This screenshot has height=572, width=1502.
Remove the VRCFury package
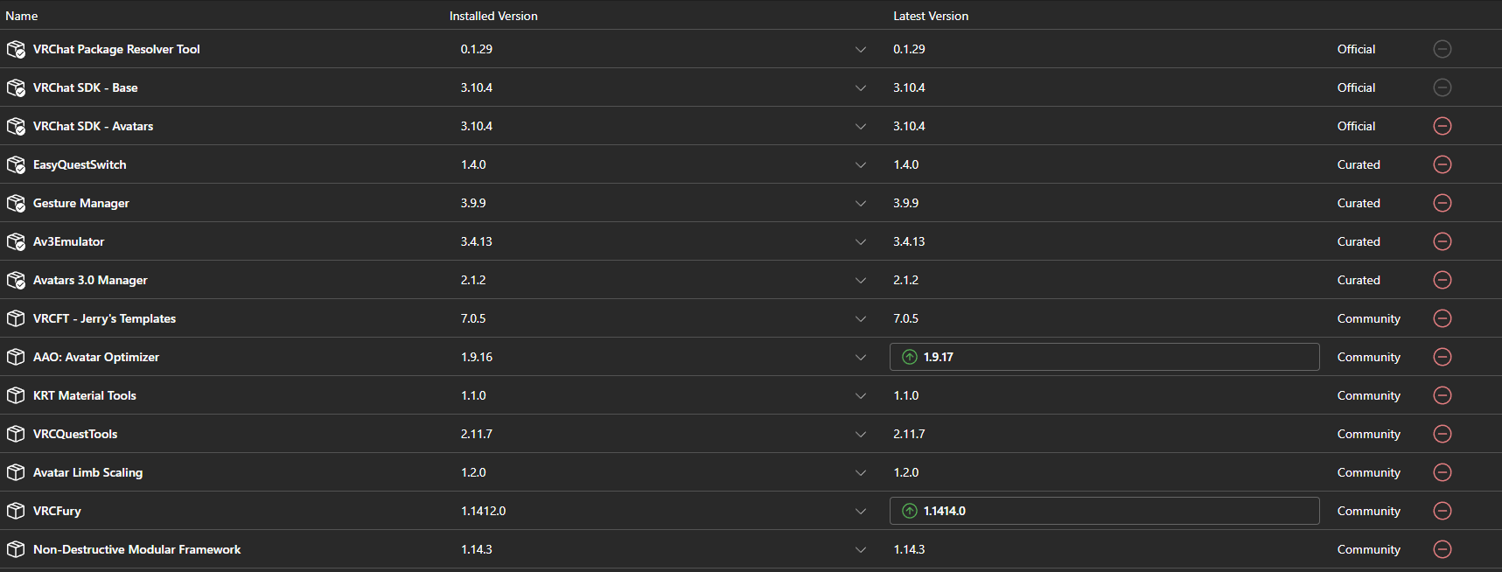click(x=1443, y=511)
